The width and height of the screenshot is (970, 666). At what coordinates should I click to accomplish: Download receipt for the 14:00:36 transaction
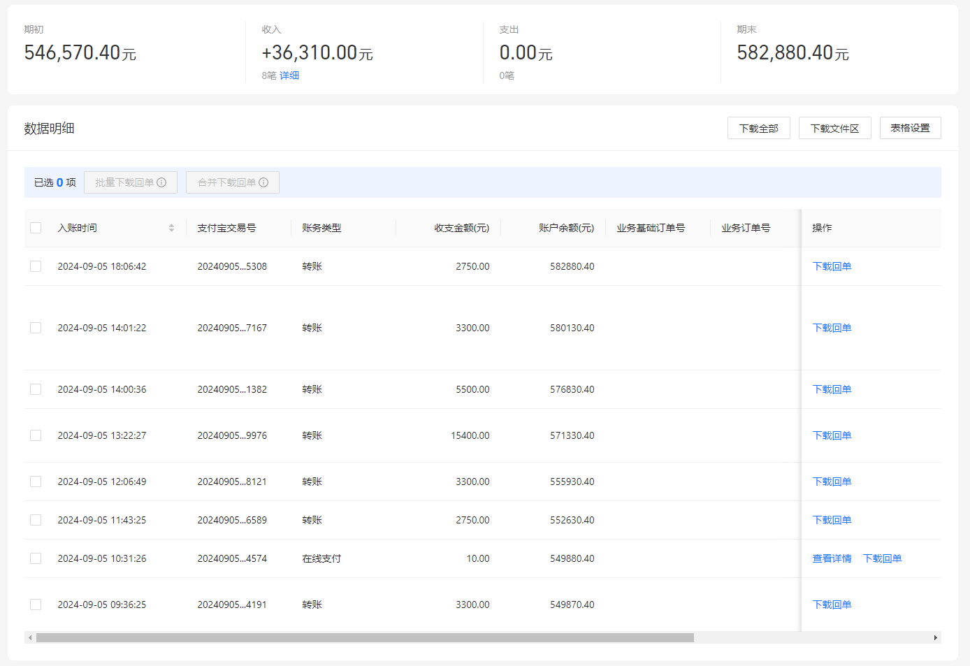(x=832, y=389)
